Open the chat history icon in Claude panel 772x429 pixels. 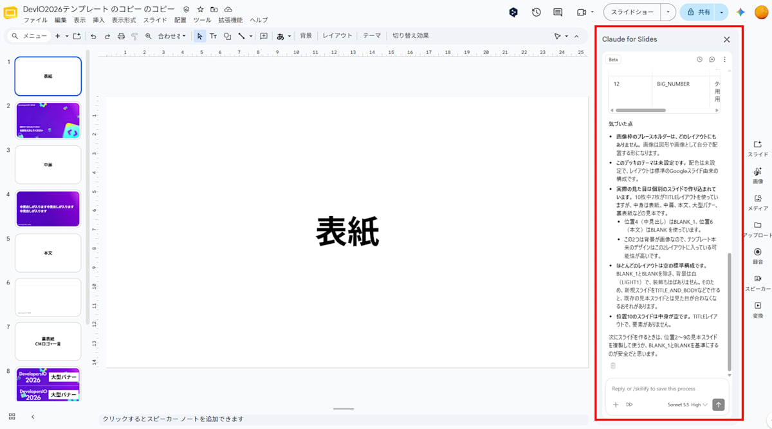pyautogui.click(x=700, y=59)
